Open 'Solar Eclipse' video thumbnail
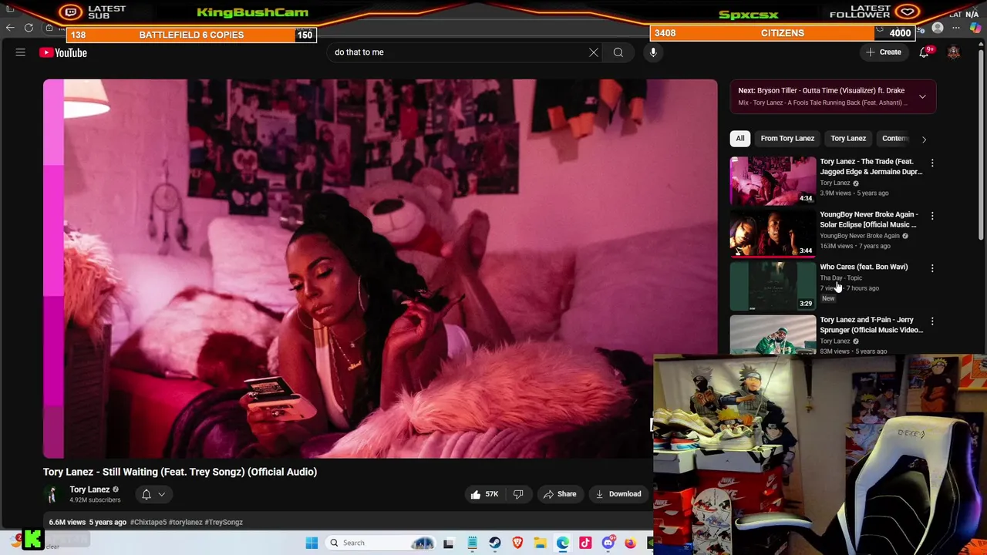 773,233
